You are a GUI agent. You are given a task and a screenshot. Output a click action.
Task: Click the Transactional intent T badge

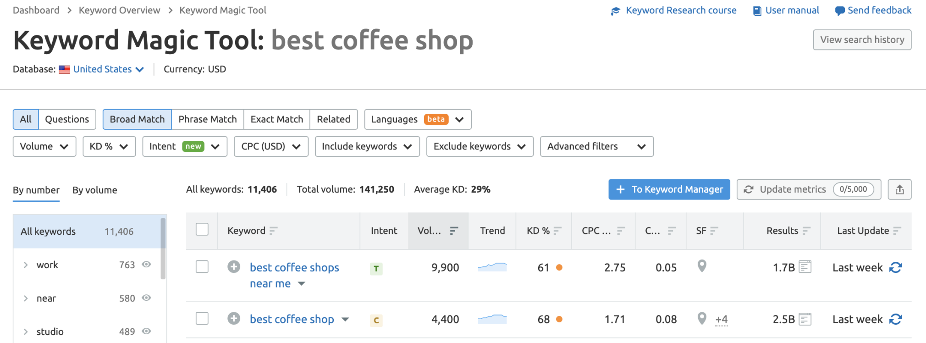[376, 269]
